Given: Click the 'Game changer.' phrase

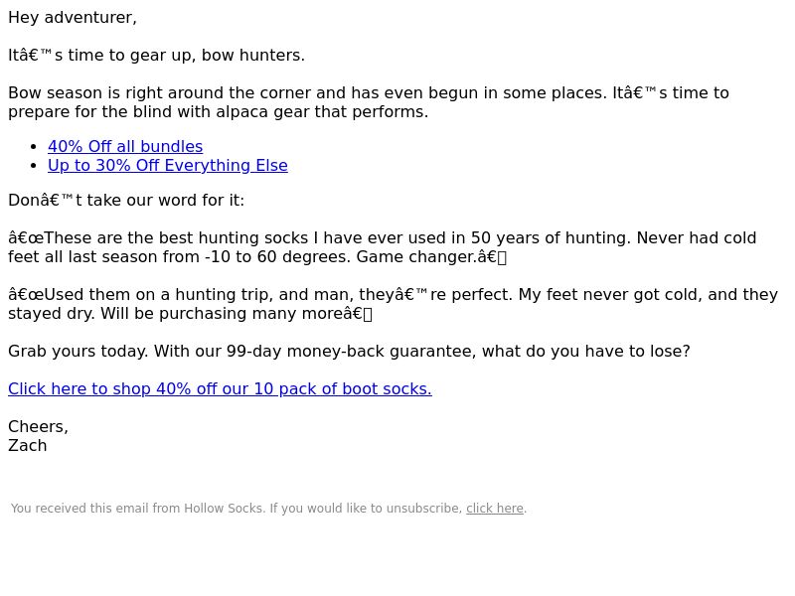Looking at the screenshot, I should [416, 257].
